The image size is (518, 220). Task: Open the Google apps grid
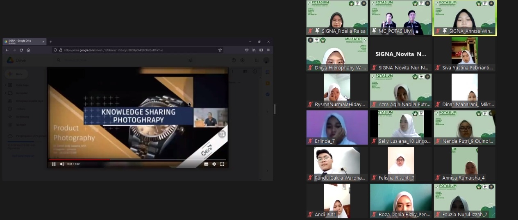point(257,60)
